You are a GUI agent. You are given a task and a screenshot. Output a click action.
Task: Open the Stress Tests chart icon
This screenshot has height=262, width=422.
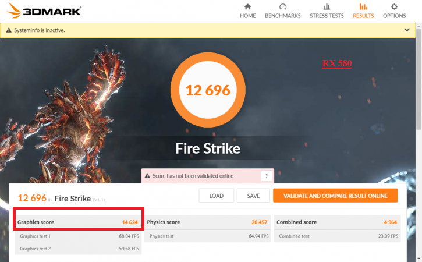pos(327,6)
